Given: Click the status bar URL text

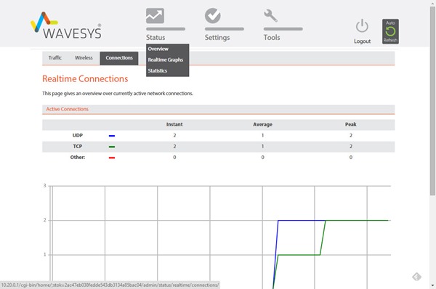Looking at the screenshot, I should tap(110, 285).
